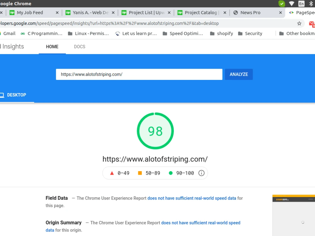315x236 pixels.
Task: Open the shopify bookmark folder
Action: (221, 34)
